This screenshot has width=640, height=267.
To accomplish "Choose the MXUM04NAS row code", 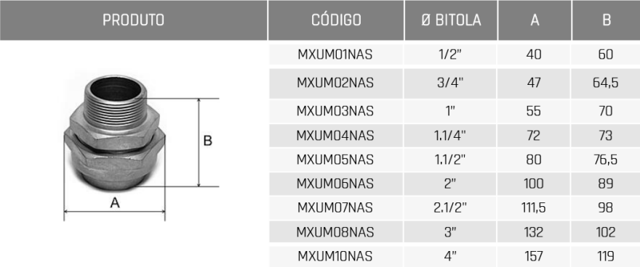I will tap(335, 135).
